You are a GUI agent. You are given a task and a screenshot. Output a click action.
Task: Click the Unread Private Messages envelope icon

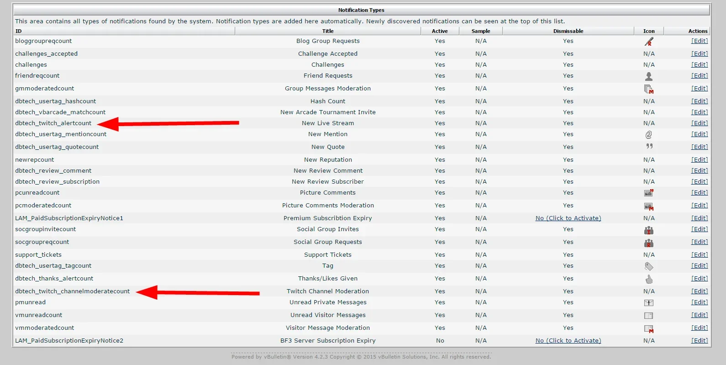[649, 303]
